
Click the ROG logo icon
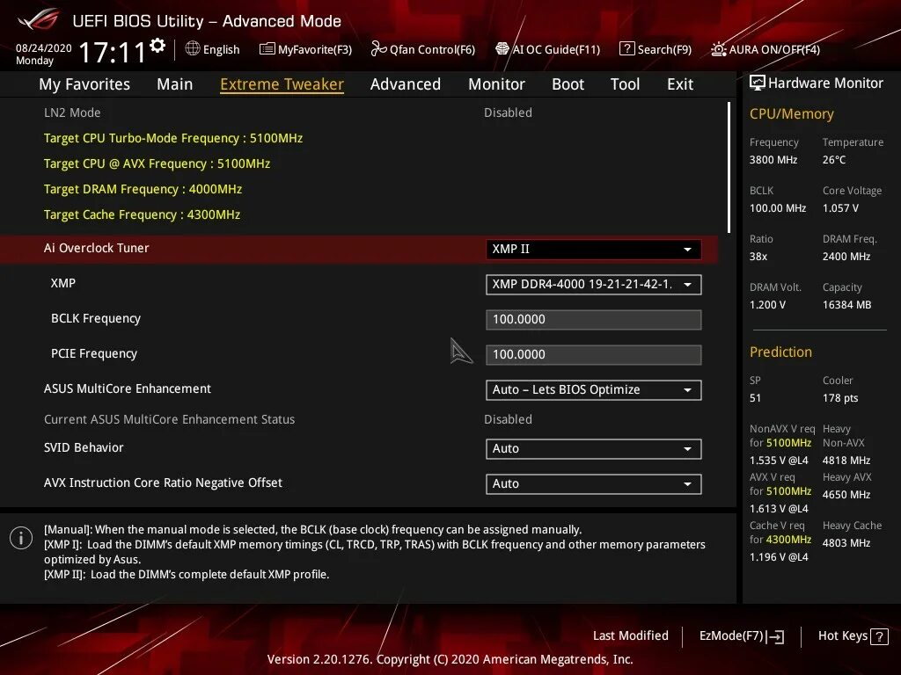coord(39,20)
